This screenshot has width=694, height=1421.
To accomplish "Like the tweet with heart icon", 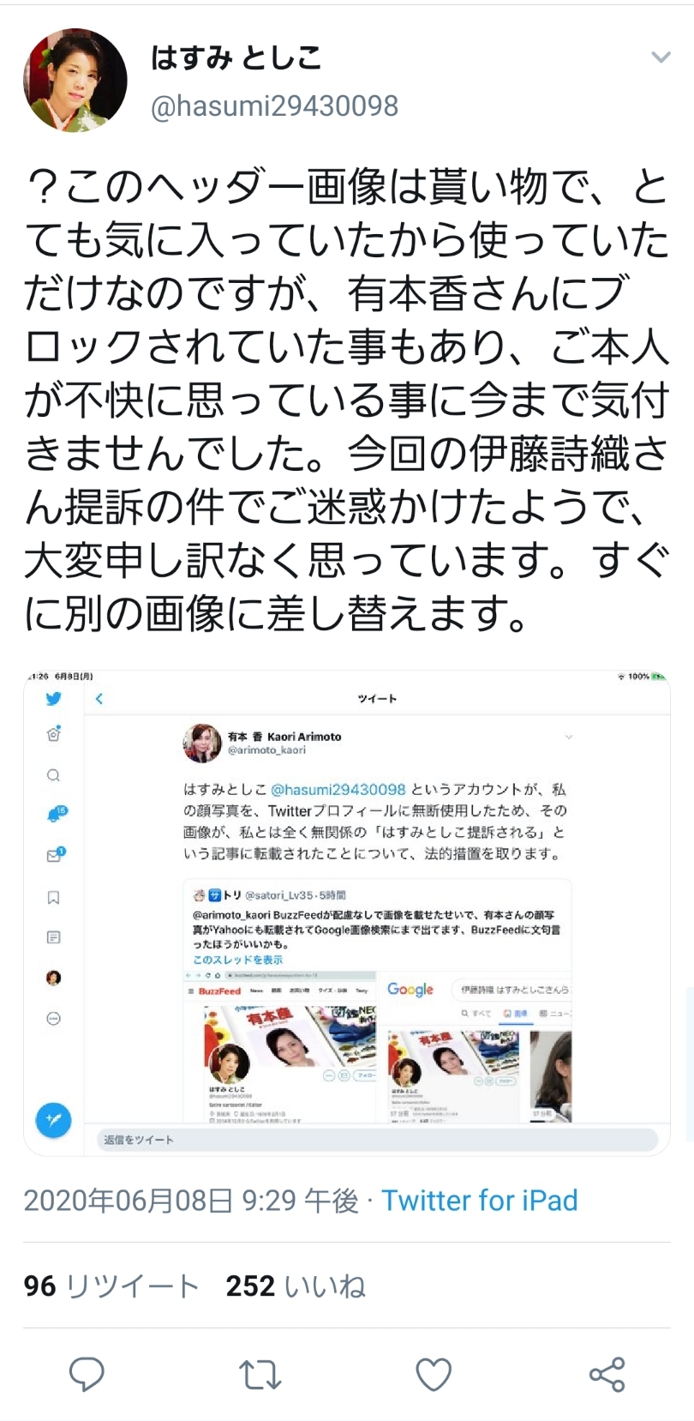I will pyautogui.click(x=434, y=1375).
